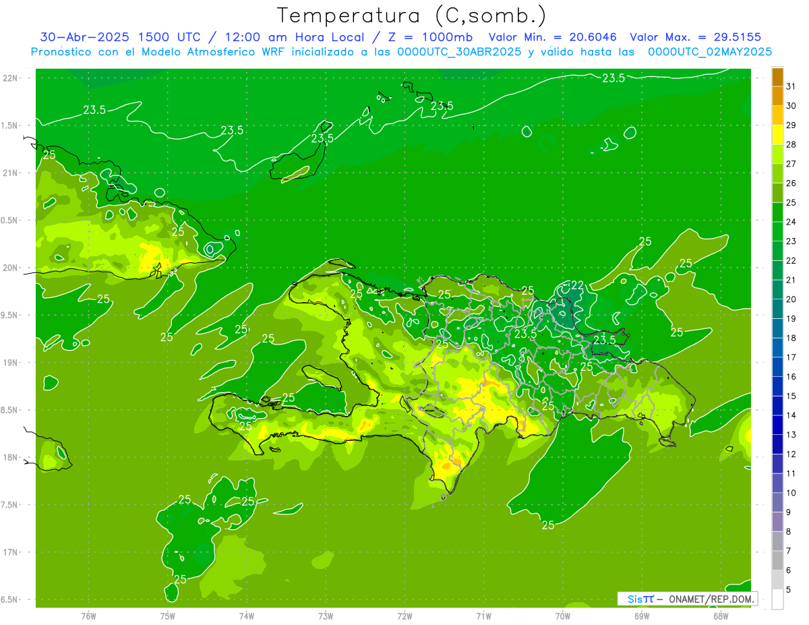Click the "19N" latitude axis label
The height and width of the screenshot is (625, 809).
(x=10, y=363)
